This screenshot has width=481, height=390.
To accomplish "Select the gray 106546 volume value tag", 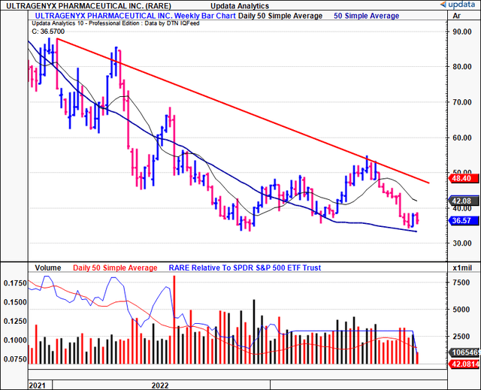I will click(464, 352).
